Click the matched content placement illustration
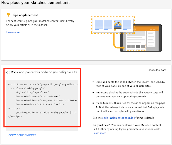The image size is (172, 145). pos(126,34)
